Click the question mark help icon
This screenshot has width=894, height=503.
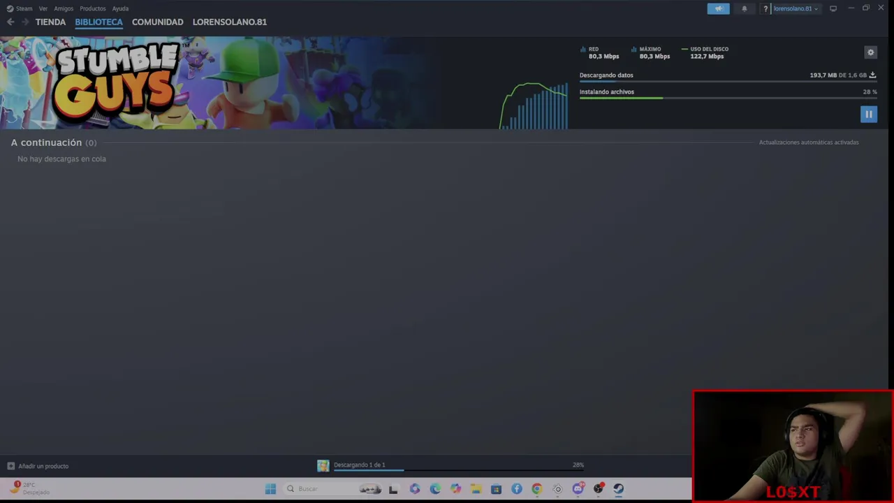(765, 8)
